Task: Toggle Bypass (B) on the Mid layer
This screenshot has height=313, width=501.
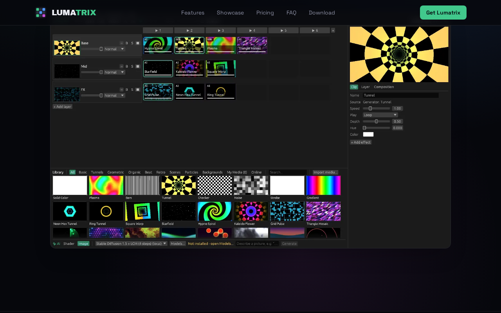Action: 127,66
